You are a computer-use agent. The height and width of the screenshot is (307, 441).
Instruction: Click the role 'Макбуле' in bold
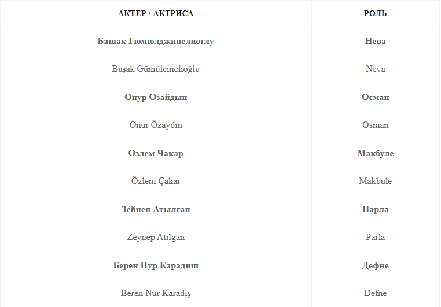click(375, 153)
